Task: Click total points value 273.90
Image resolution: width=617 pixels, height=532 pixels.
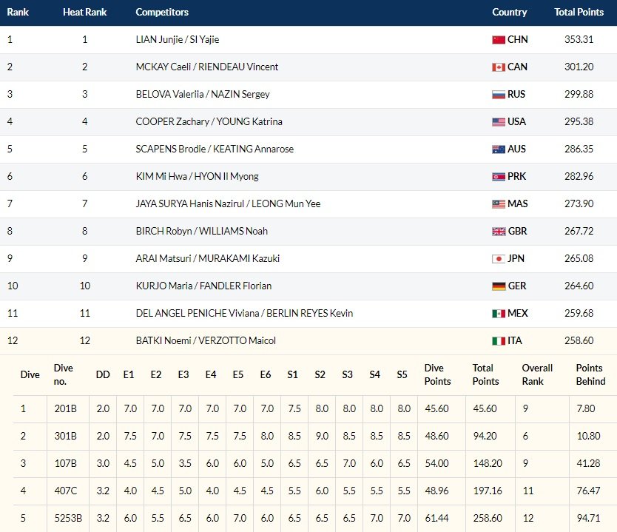Action: 579,203
